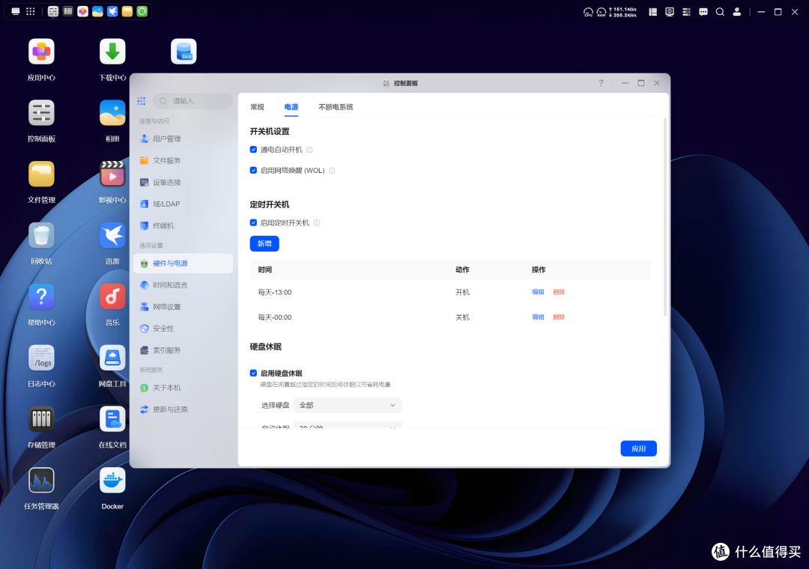Open the user account icon in top bar

coord(737,12)
